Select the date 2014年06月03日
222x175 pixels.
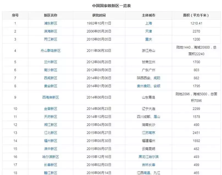99,97
